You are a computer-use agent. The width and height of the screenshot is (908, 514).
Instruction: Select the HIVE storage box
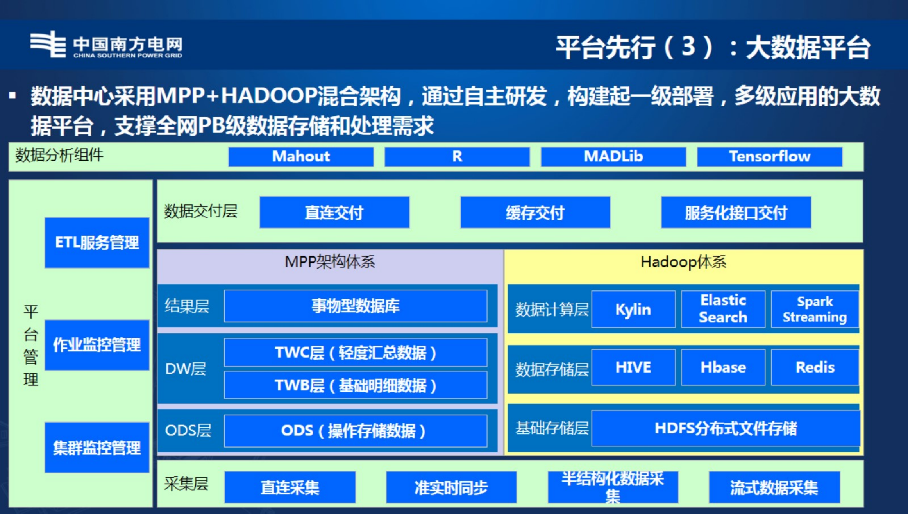click(x=633, y=367)
